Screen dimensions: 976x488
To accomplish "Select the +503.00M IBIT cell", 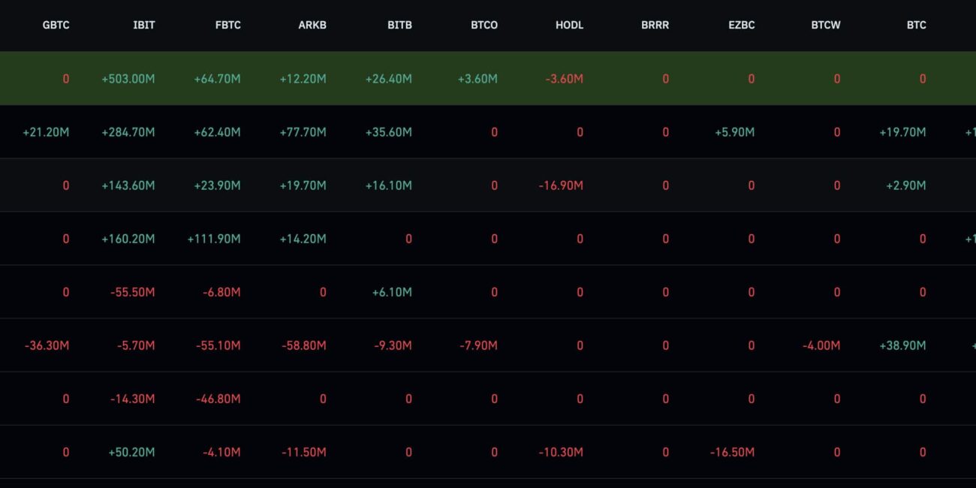I will (x=128, y=79).
